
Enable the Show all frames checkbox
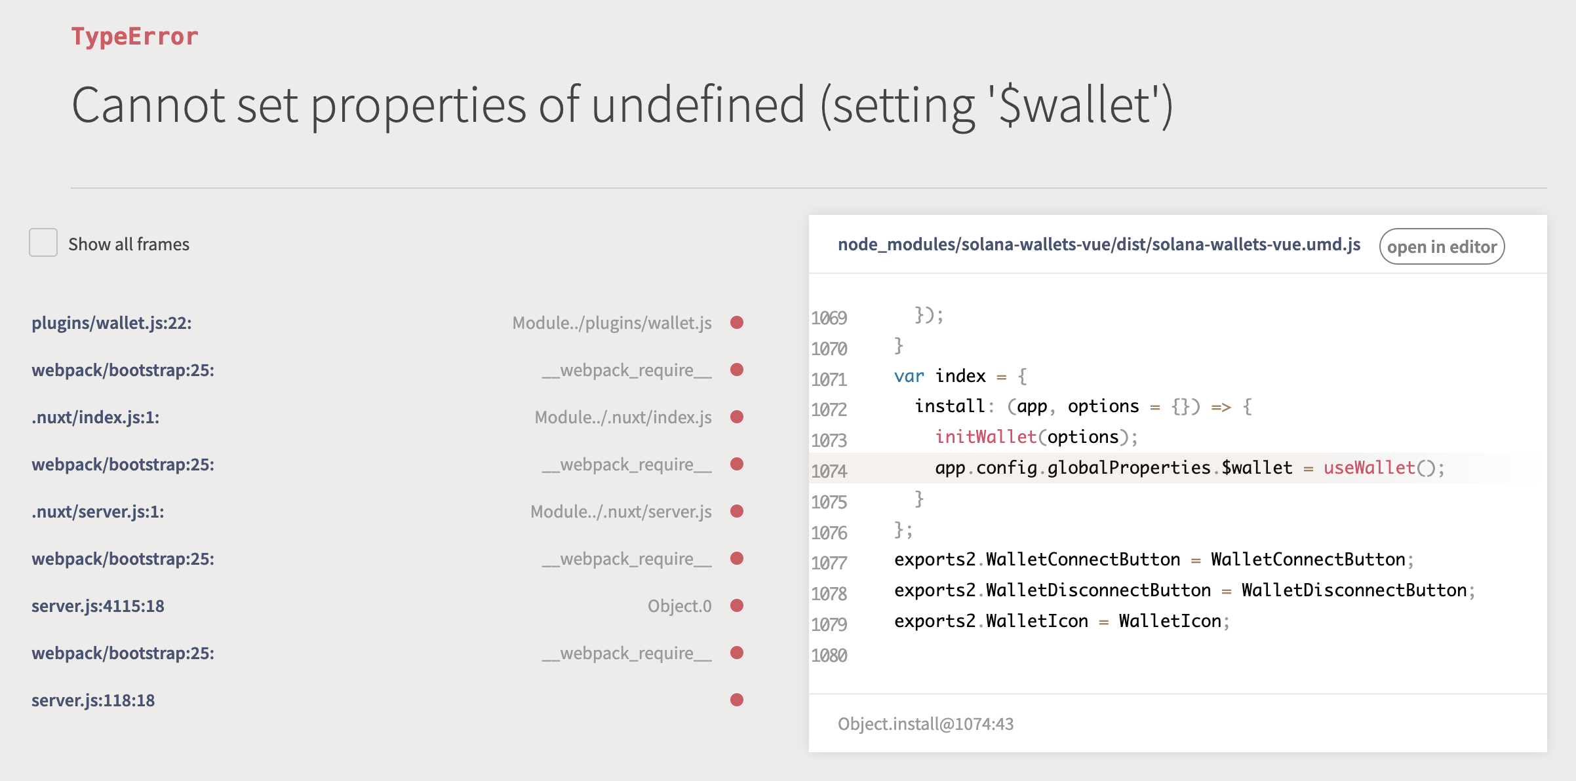click(43, 243)
